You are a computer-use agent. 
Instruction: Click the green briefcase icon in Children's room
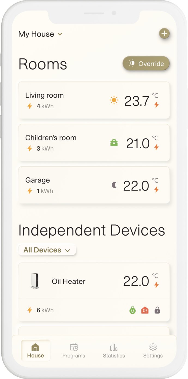pos(114,143)
